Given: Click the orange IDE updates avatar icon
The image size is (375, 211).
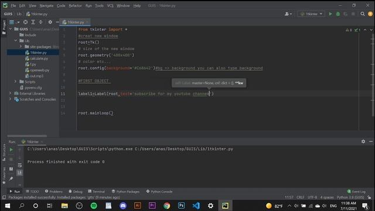Looking at the screenshot, I should point(370,14).
